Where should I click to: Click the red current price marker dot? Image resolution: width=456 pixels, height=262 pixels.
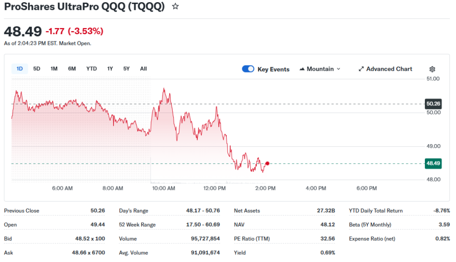(x=267, y=163)
